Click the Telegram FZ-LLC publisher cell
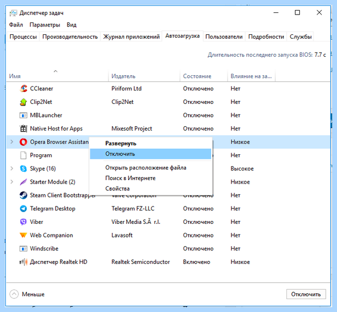The height and width of the screenshot is (312, 337). pos(133,209)
